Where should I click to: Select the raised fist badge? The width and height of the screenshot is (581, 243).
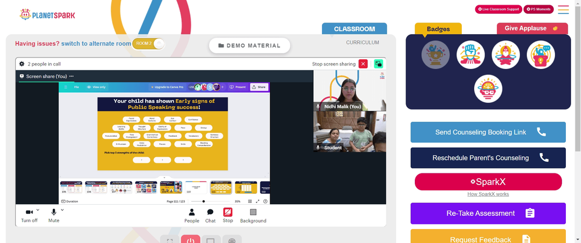point(471,55)
